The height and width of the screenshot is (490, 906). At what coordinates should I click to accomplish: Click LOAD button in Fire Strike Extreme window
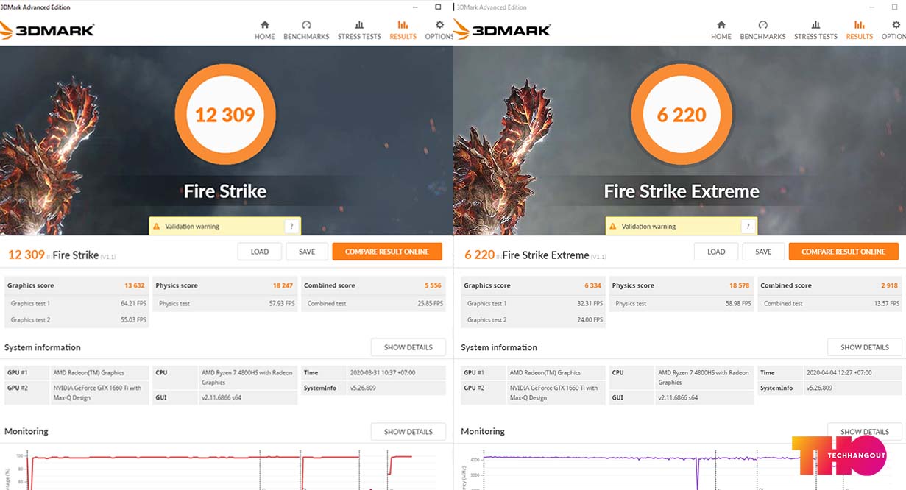click(x=716, y=252)
